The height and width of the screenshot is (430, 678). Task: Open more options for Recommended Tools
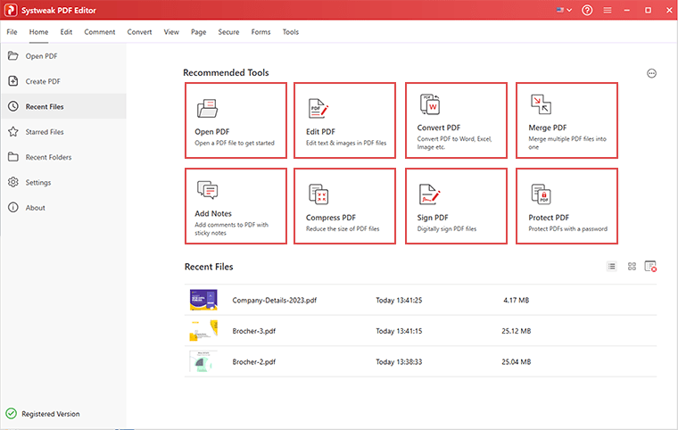pyautogui.click(x=651, y=73)
